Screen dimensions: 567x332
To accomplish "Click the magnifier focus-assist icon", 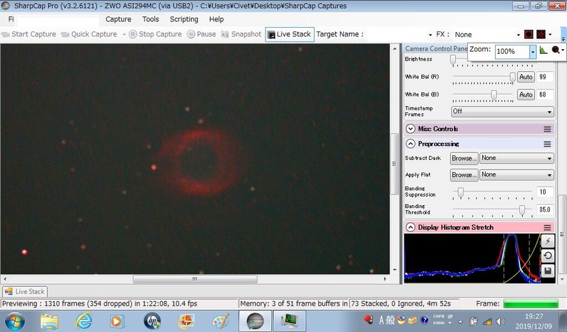I will tap(556, 50).
